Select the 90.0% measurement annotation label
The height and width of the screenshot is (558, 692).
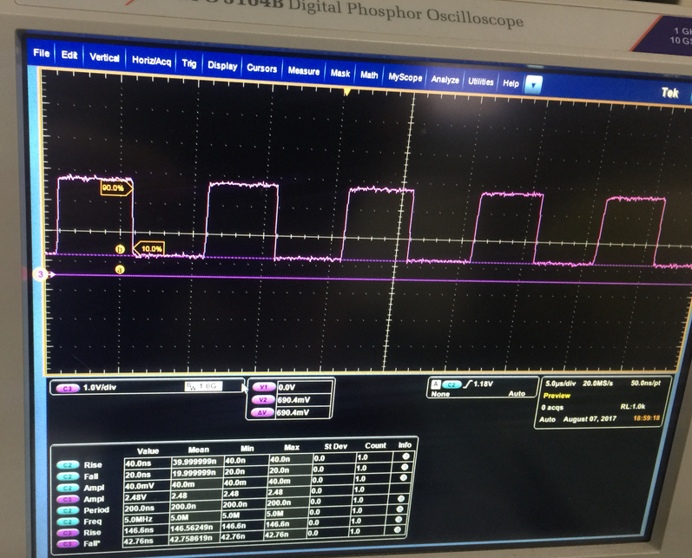point(115,188)
